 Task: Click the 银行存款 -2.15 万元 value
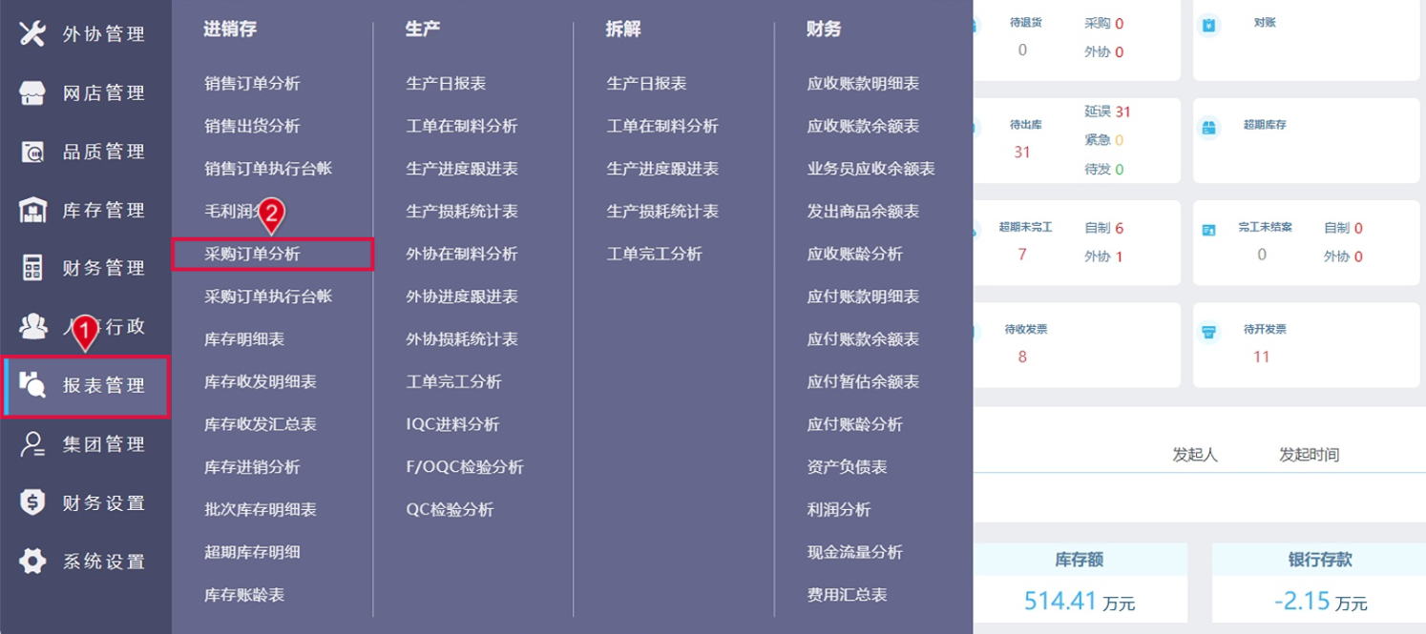click(x=1319, y=601)
